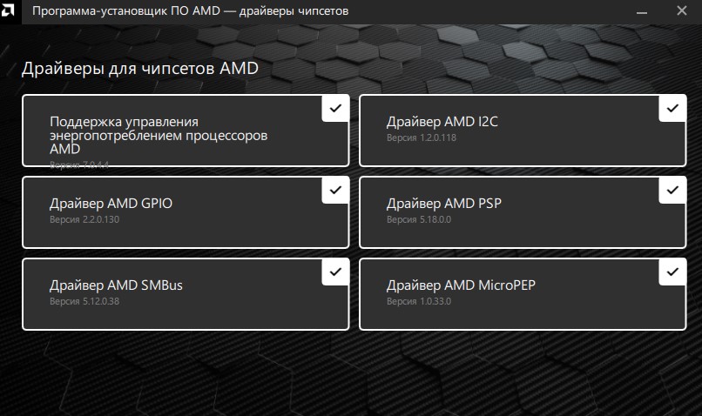Click the 'Драйверы для чипсетов AMD' heading
The width and height of the screenshot is (702, 416).
140,69
